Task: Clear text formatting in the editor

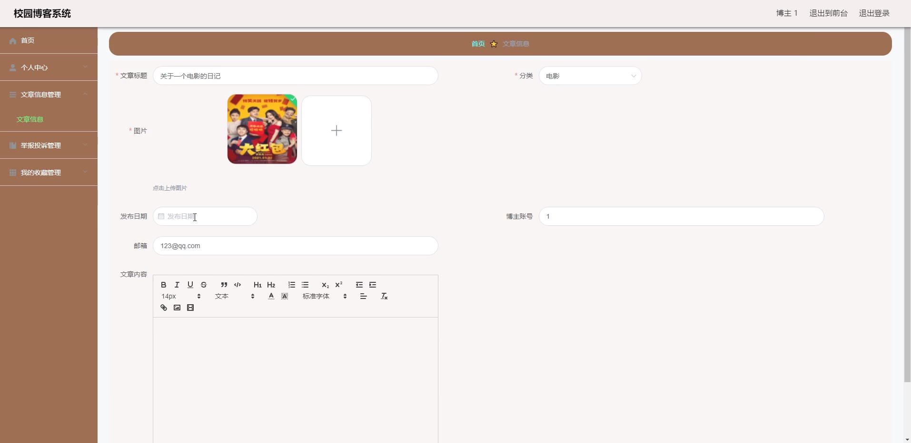Action: [x=384, y=296]
